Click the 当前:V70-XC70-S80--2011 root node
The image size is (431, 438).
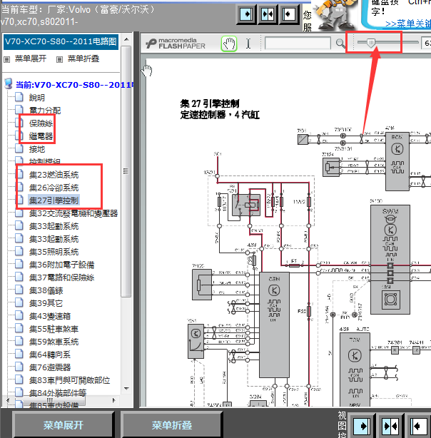click(74, 85)
